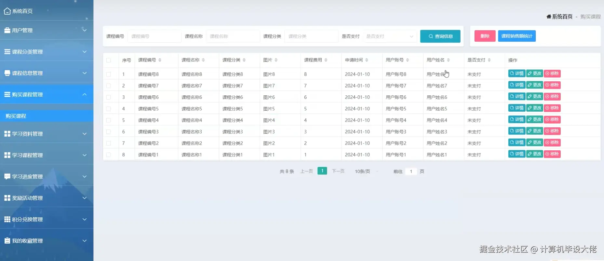Image resolution: width=604 pixels, height=261 pixels.
Task: Check the checkbox for row 课程编号2
Action: 108,143
